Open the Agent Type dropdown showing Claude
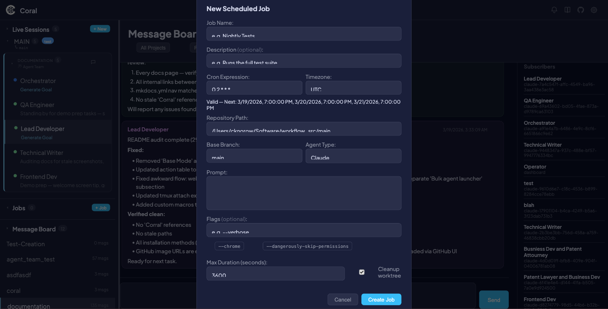 pyautogui.click(x=354, y=156)
